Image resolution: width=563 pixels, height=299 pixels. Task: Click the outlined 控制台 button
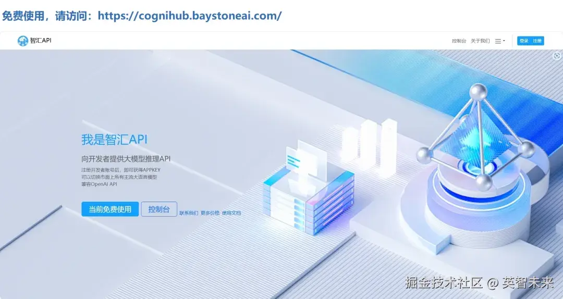tap(158, 209)
